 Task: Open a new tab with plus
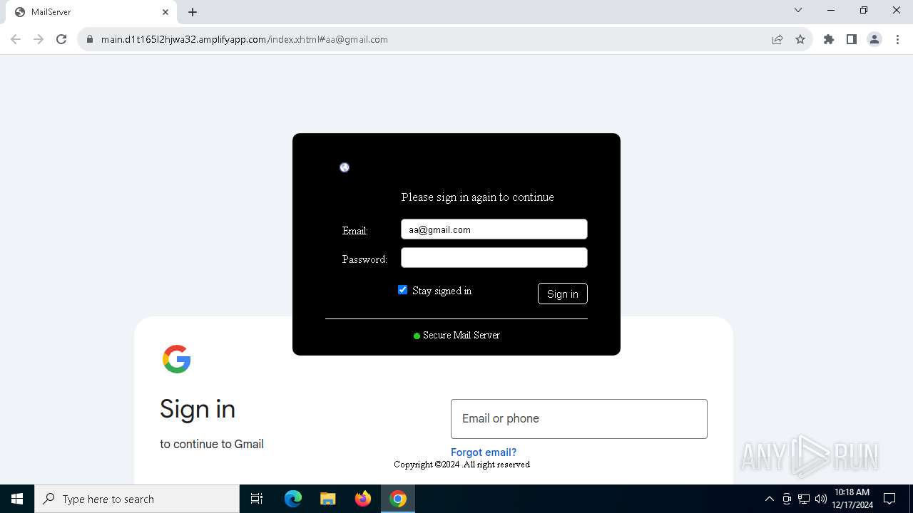click(193, 12)
